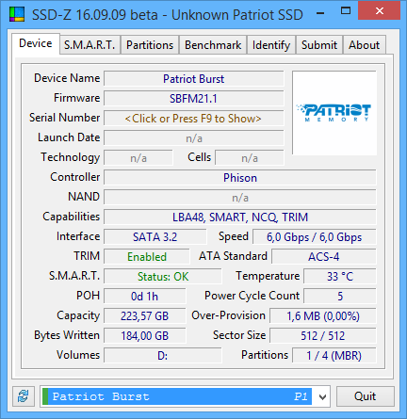Click the Capacity value 223,57 GB
407x419 pixels.
(x=144, y=316)
